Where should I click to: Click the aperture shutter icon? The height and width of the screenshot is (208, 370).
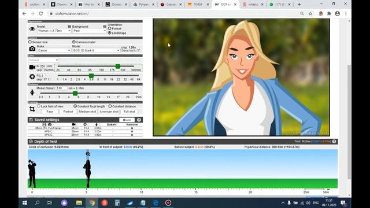pyautogui.click(x=32, y=77)
